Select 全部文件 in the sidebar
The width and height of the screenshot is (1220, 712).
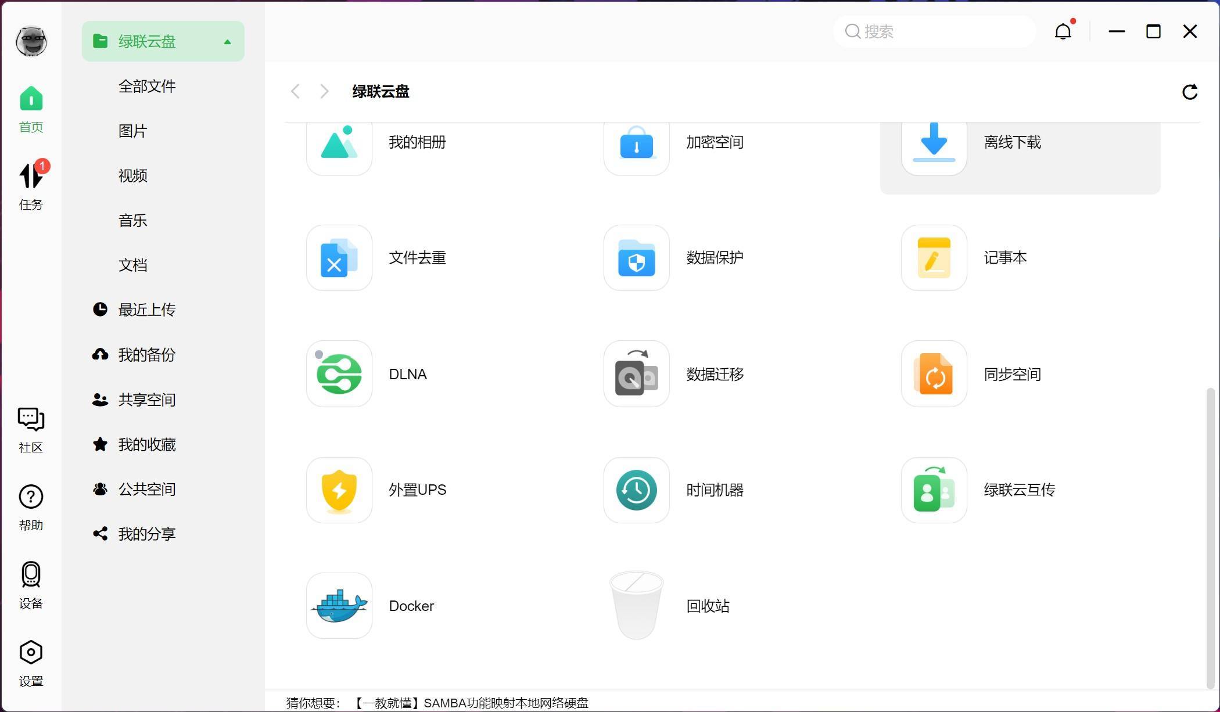click(147, 87)
